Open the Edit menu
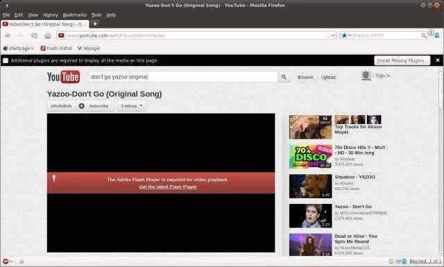This screenshot has height=267, width=444. (x=19, y=15)
